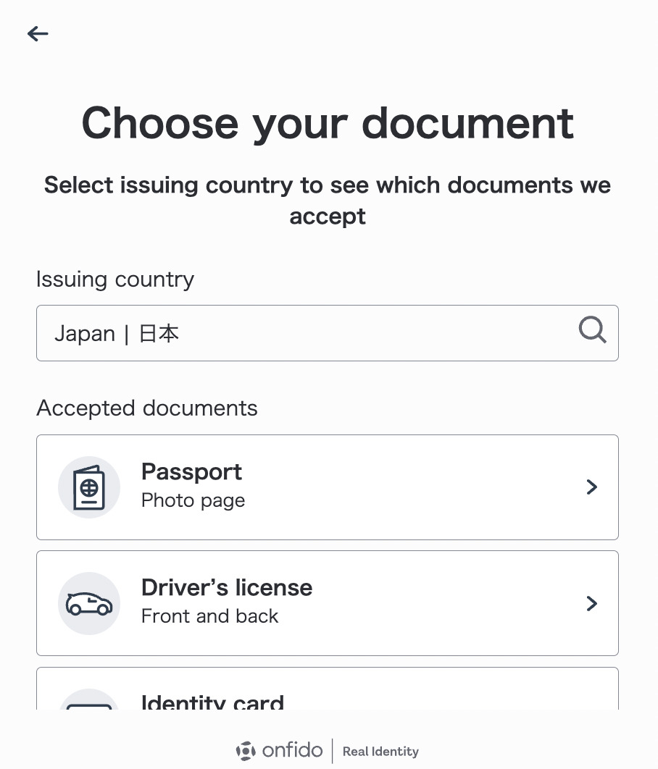The width and height of the screenshot is (658, 769).
Task: Click the partially visible Identity card icon
Action: [89, 701]
